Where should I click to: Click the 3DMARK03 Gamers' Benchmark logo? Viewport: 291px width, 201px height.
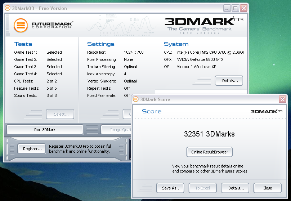pyautogui.click(x=204, y=26)
